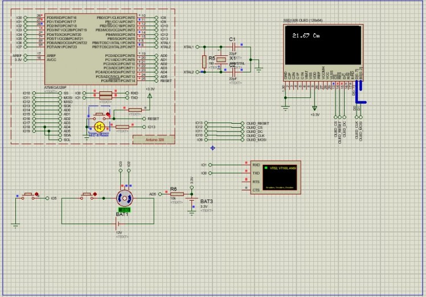Screen dimensions: 426x297
Task: Select the X1 crystal oscillator
Action: click(x=232, y=59)
